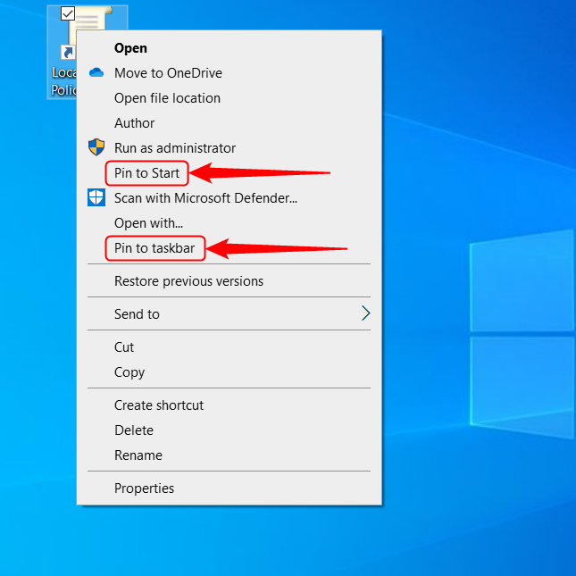Toggle the checkbox on the desktop shortcut

(68, 13)
